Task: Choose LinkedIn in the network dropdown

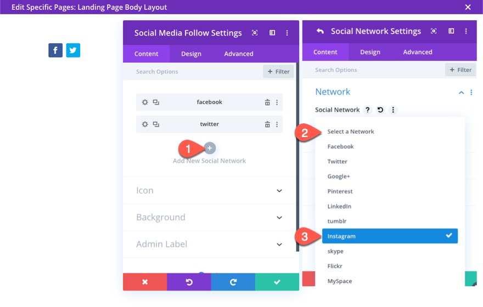Action: point(339,206)
